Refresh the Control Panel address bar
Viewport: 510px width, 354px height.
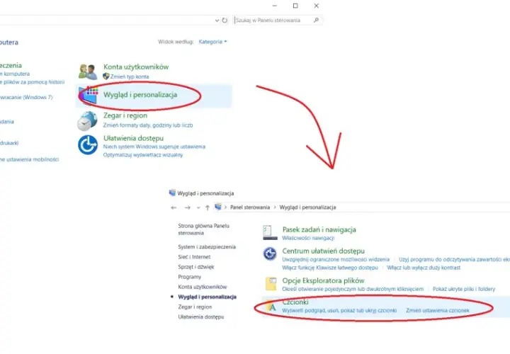point(225,20)
